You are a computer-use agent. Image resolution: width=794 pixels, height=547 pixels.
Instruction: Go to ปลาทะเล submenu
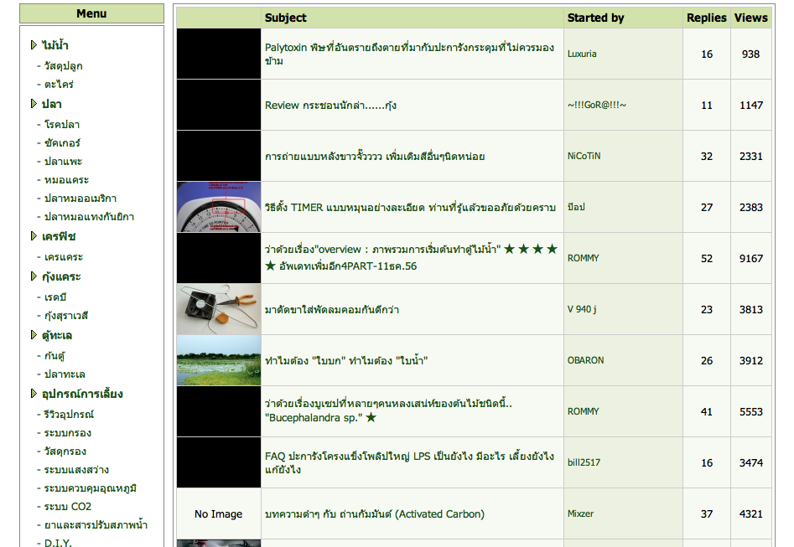click(x=65, y=374)
